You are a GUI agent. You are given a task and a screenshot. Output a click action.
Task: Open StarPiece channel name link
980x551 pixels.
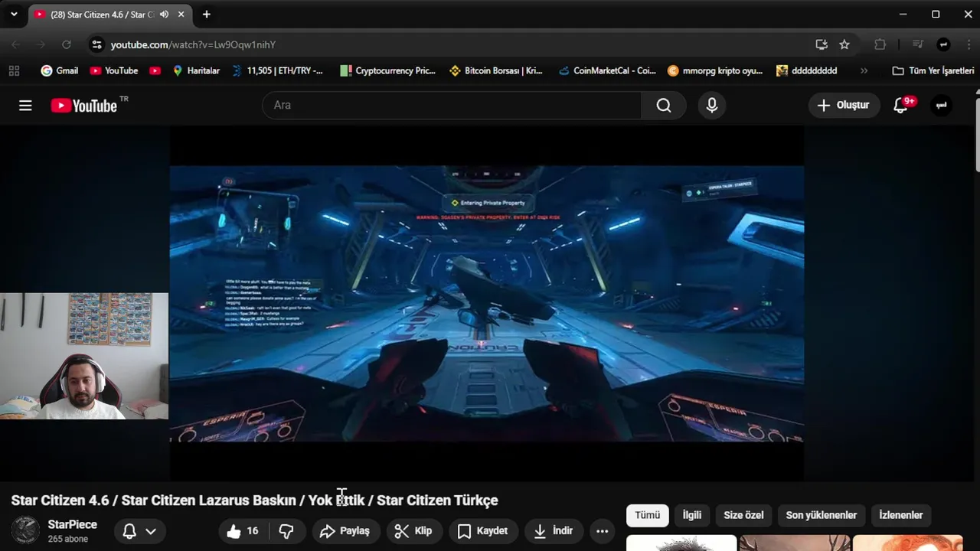(x=73, y=525)
